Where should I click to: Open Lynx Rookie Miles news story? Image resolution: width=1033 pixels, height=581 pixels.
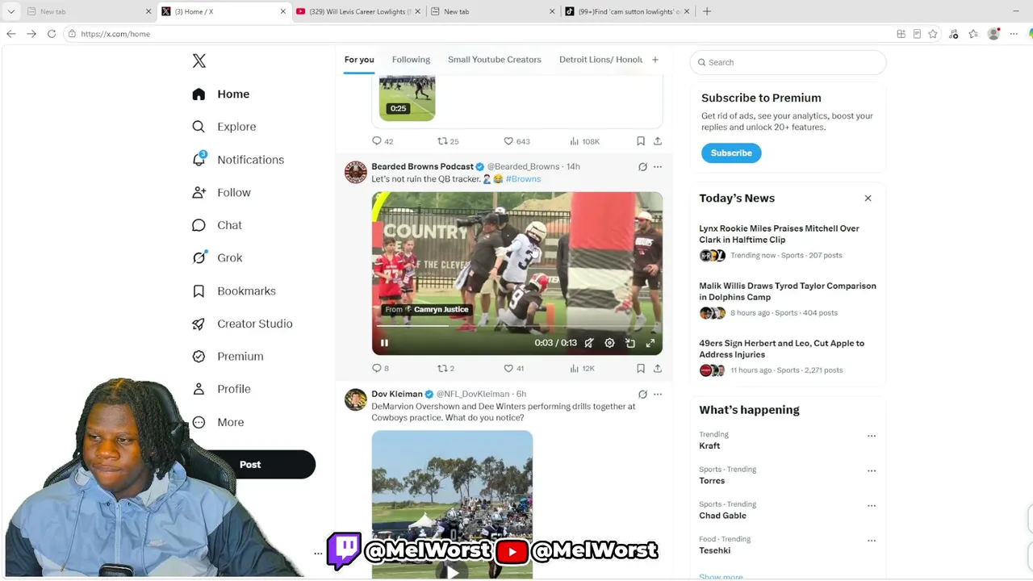788,242
